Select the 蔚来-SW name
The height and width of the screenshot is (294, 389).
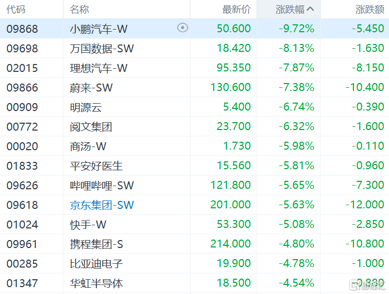(x=91, y=88)
